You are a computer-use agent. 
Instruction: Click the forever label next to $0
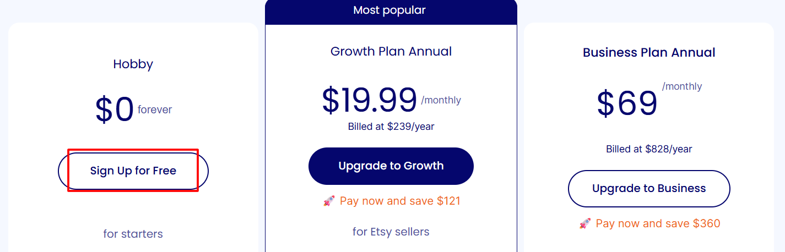(x=155, y=110)
